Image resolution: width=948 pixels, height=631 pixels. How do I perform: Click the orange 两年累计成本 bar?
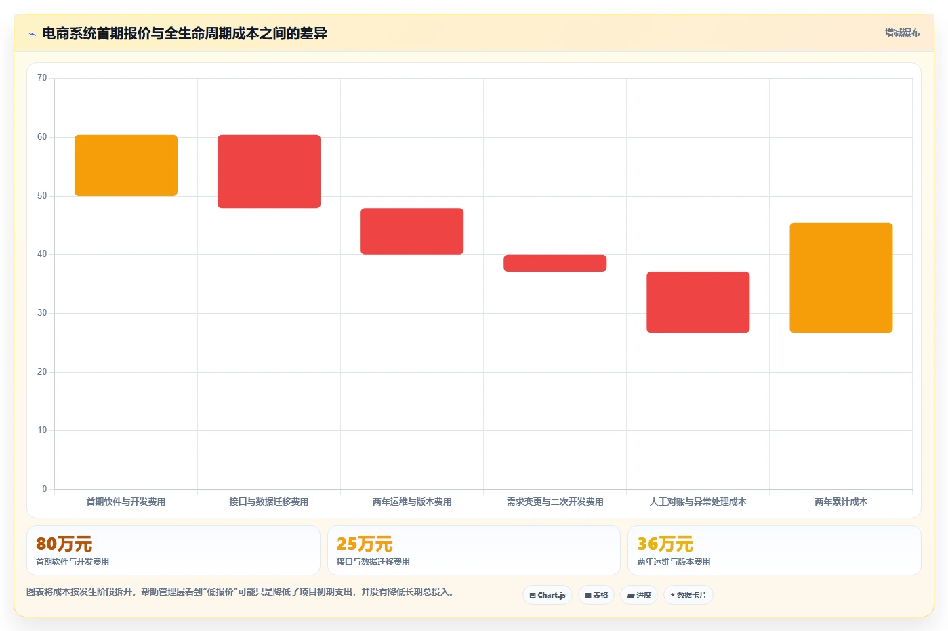841,278
